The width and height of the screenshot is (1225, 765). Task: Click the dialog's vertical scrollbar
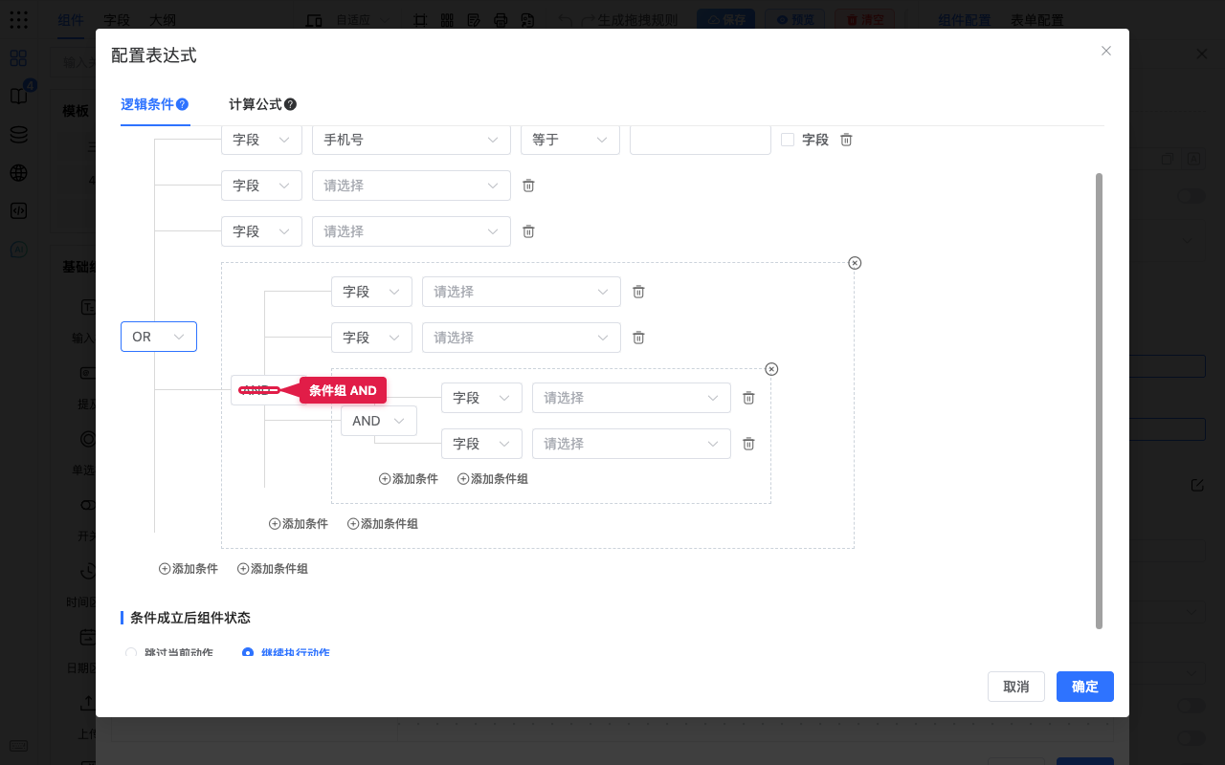coord(1099,401)
